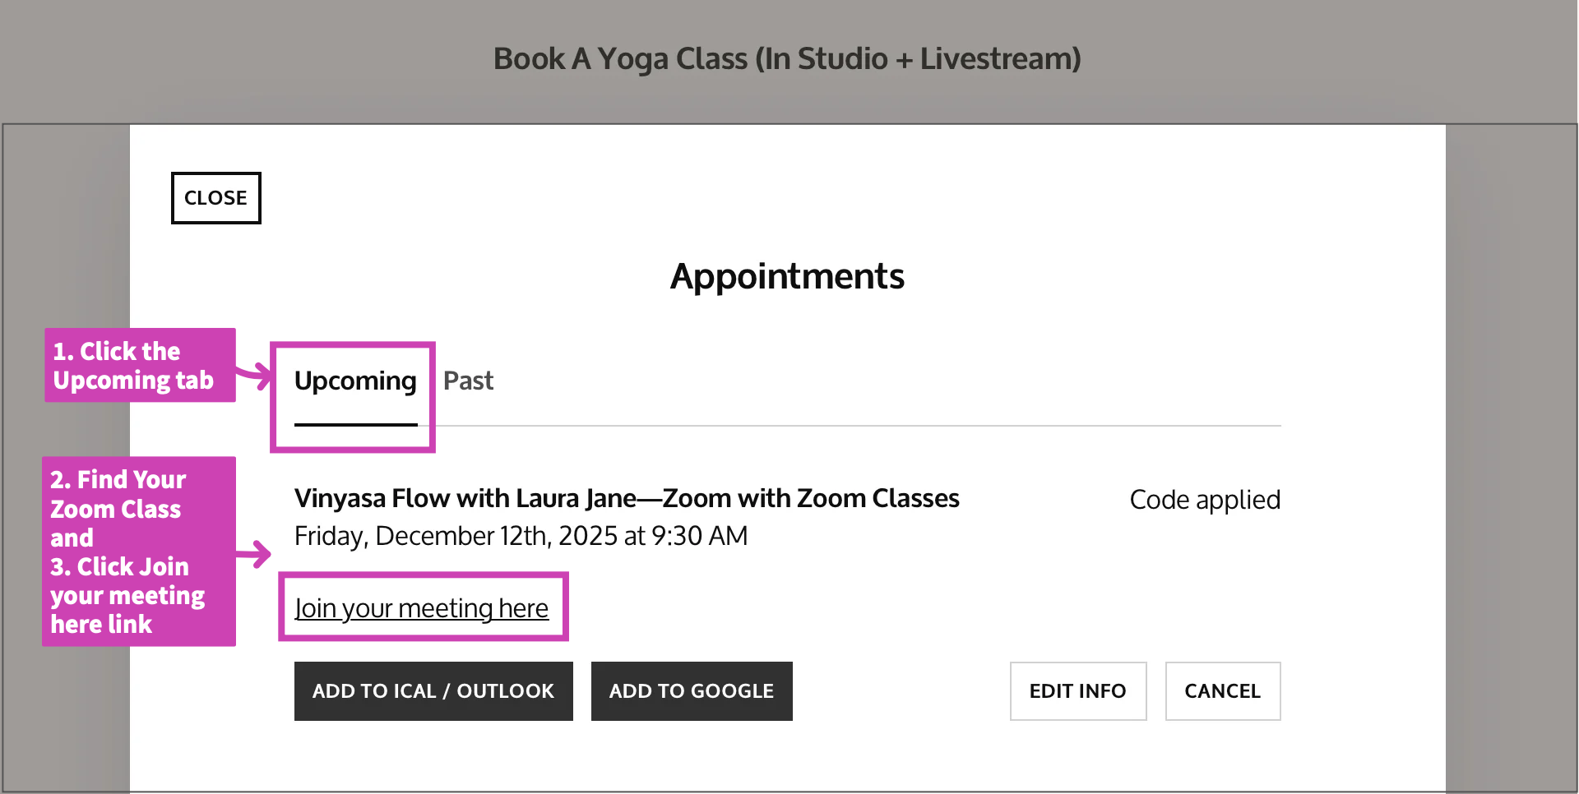1579x794 pixels.
Task: Click the CLOSE button
Action: pos(215,198)
